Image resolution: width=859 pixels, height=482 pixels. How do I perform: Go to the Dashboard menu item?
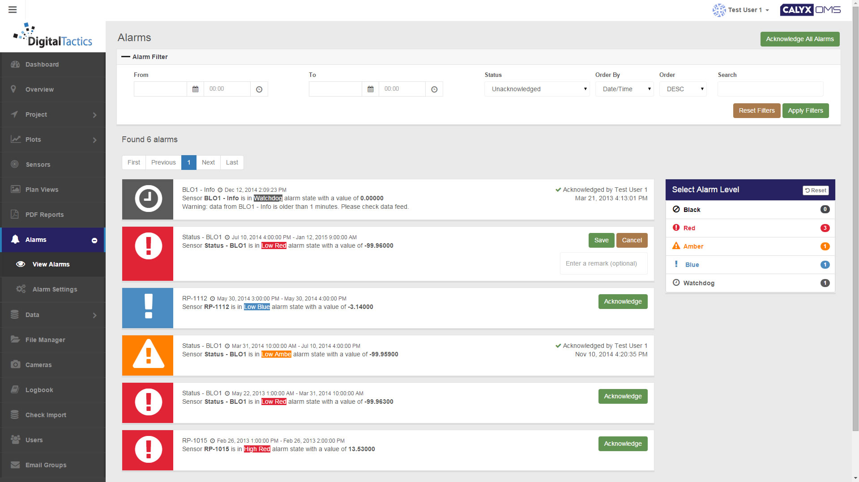[42, 64]
